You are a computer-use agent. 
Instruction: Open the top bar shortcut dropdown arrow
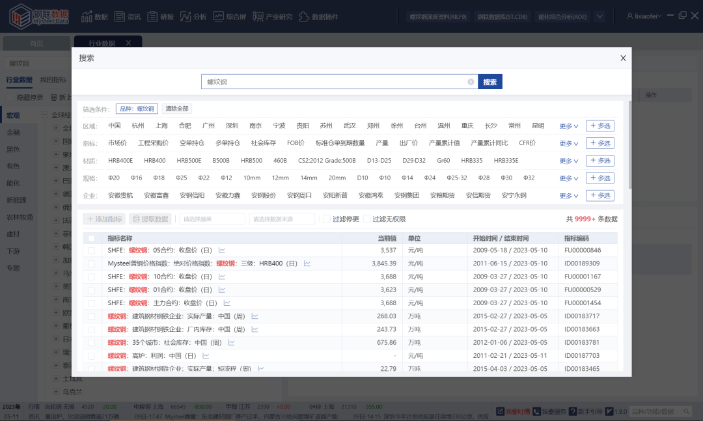600,16
